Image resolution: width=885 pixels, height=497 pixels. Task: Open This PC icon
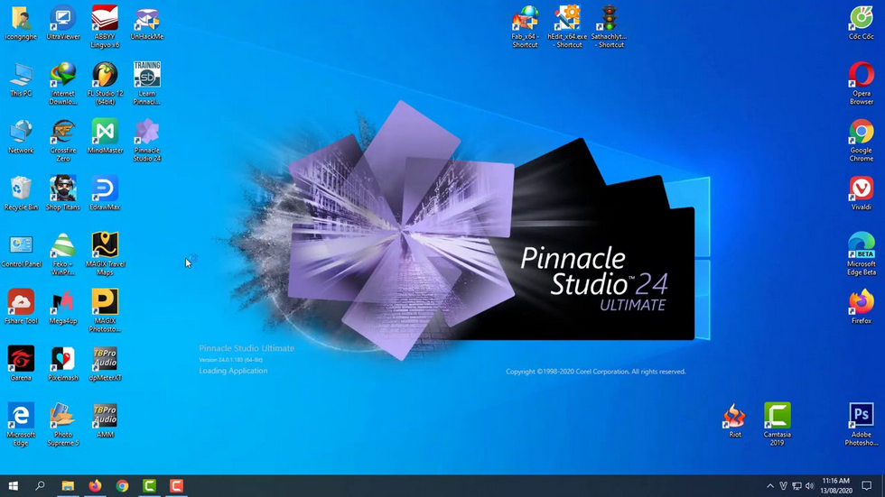click(x=21, y=79)
